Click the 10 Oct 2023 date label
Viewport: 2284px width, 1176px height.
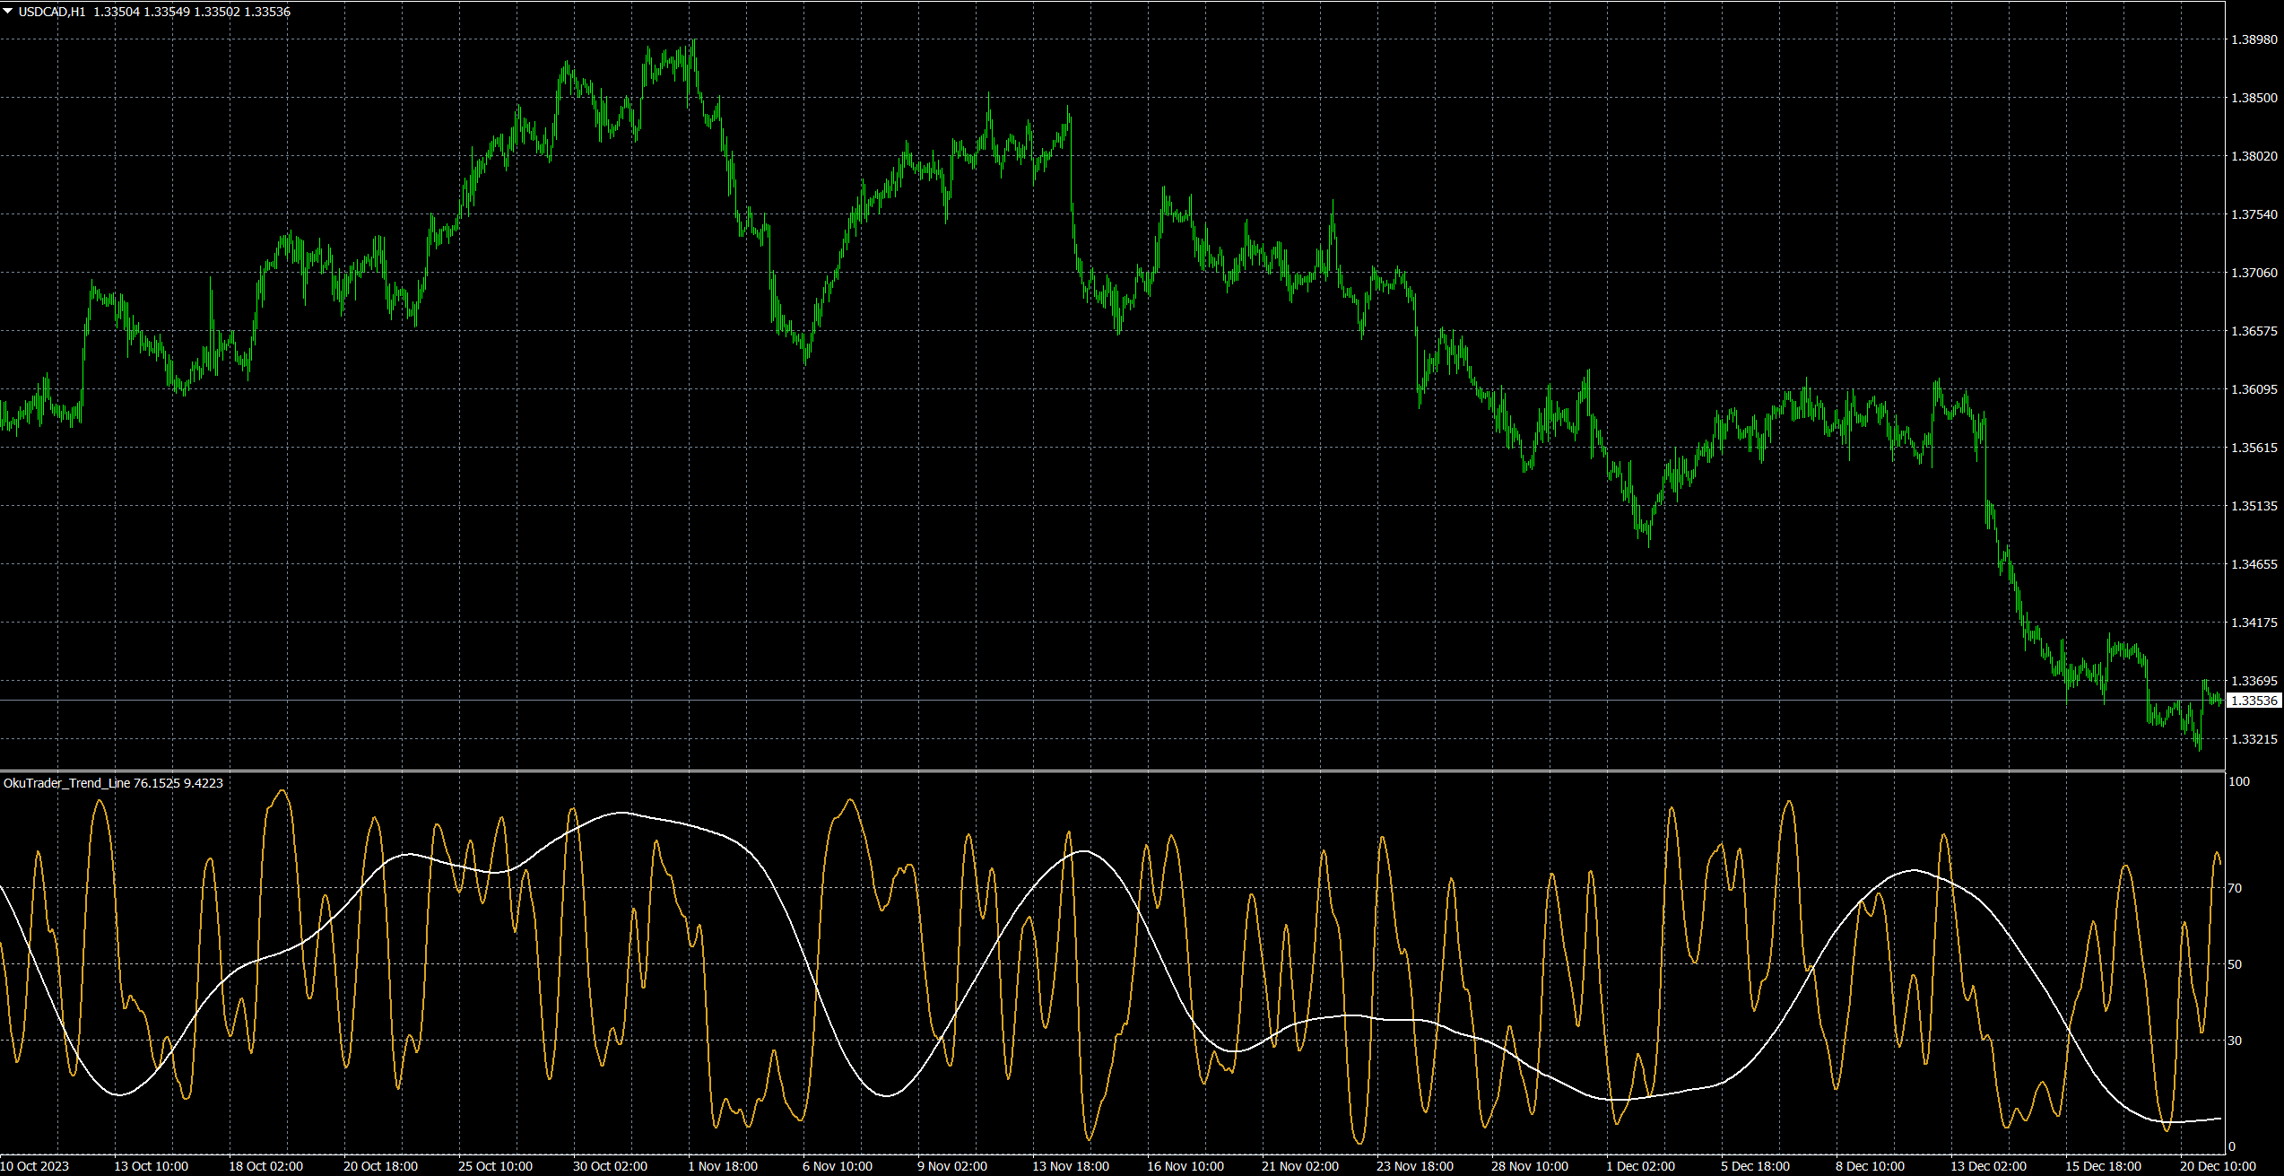tap(36, 1166)
